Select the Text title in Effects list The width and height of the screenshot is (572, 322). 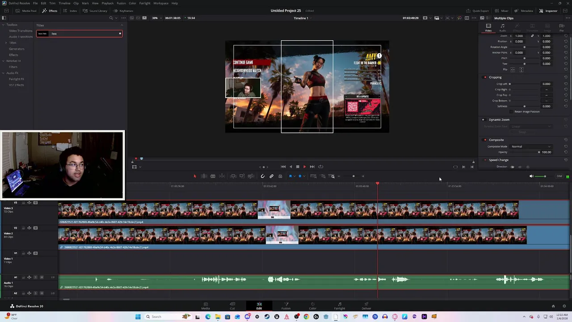coord(79,34)
